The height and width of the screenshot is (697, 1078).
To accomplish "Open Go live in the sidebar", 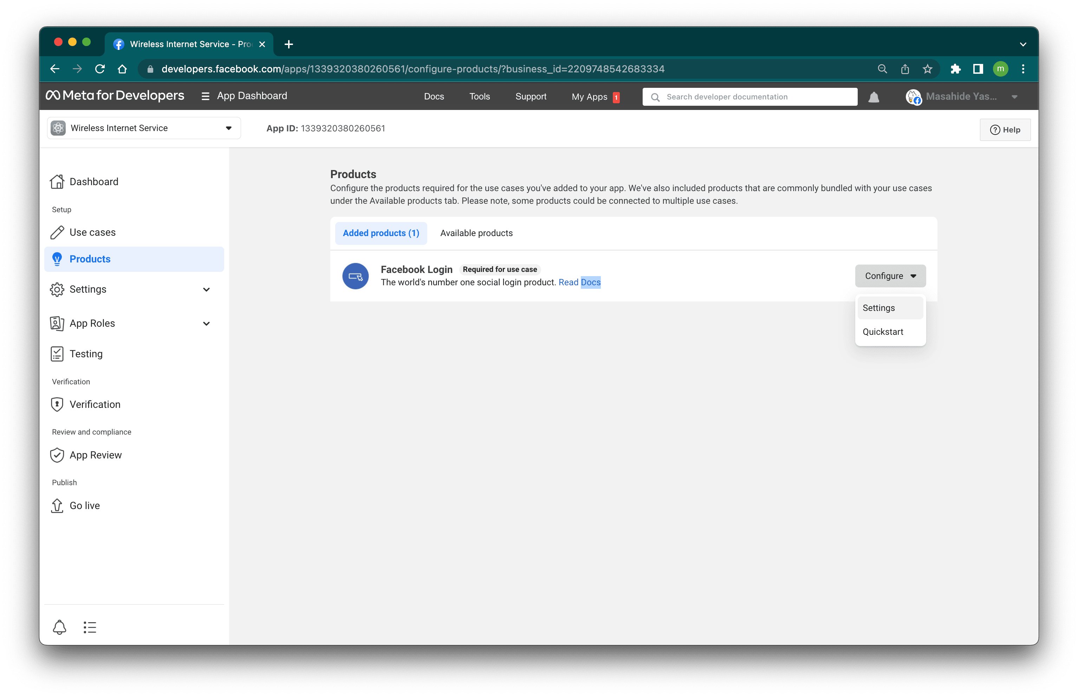I will click(x=134, y=505).
